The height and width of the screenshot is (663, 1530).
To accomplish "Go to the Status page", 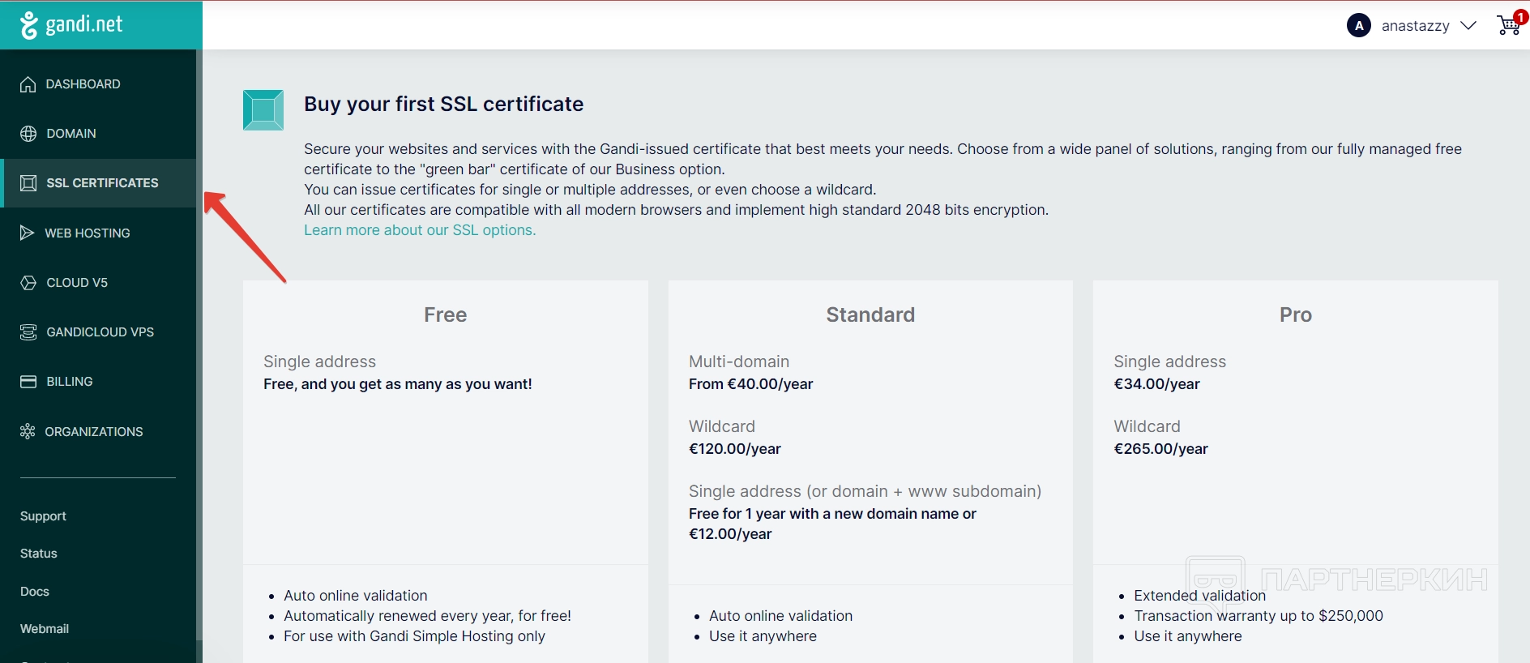I will (39, 554).
